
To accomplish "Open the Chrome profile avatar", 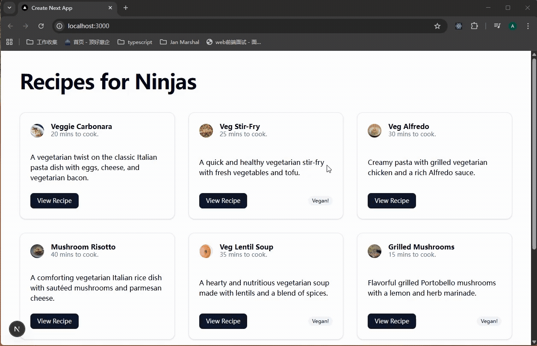I will [x=513, y=26].
